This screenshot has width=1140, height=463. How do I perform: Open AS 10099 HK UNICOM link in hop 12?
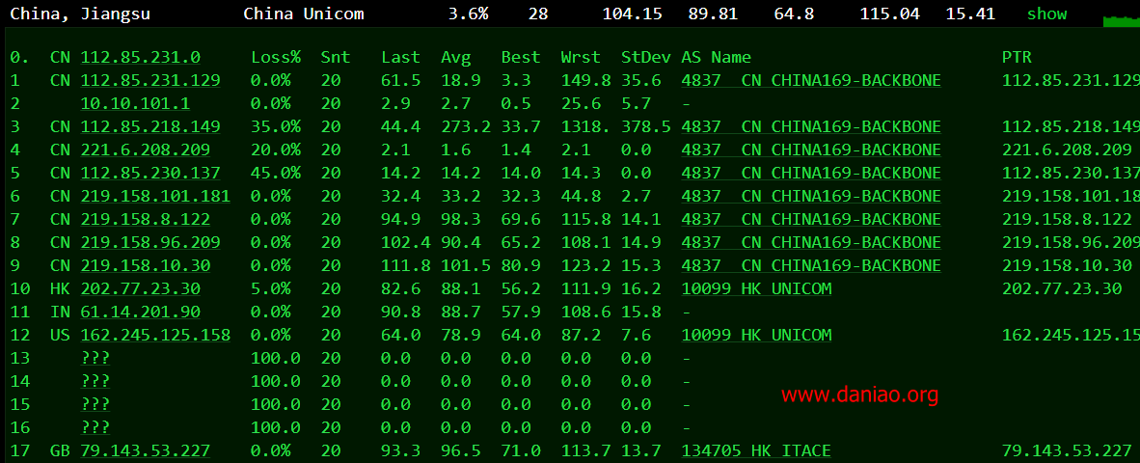pyautogui.click(x=756, y=336)
